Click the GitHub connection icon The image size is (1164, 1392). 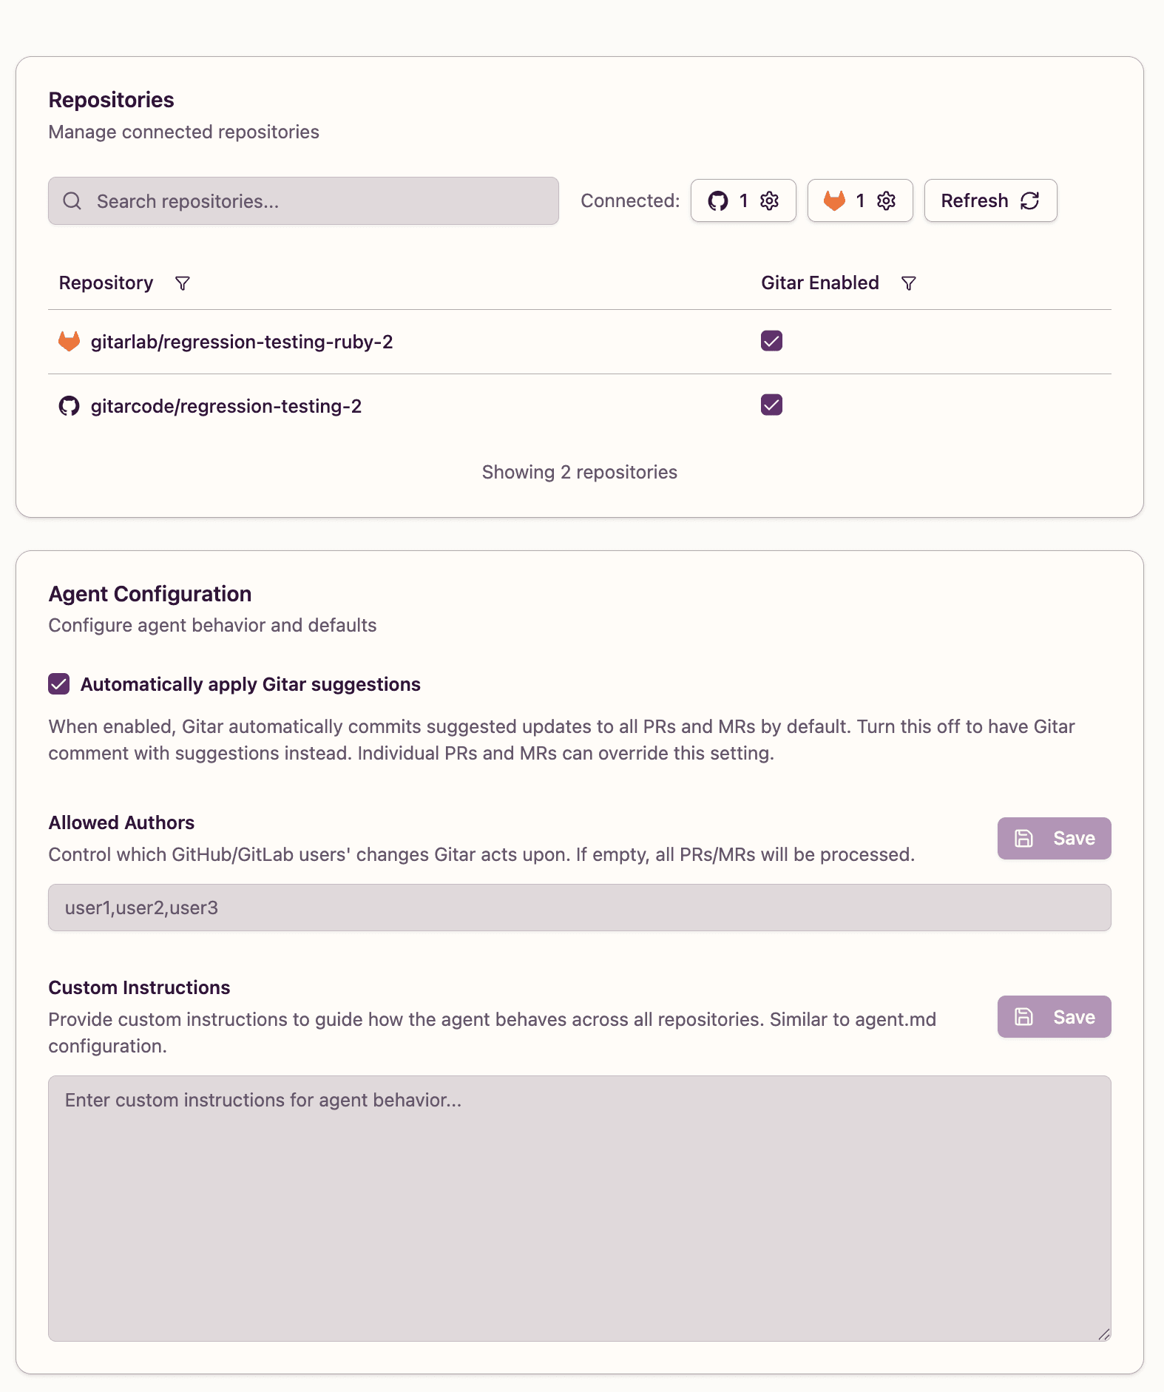pyautogui.click(x=720, y=200)
